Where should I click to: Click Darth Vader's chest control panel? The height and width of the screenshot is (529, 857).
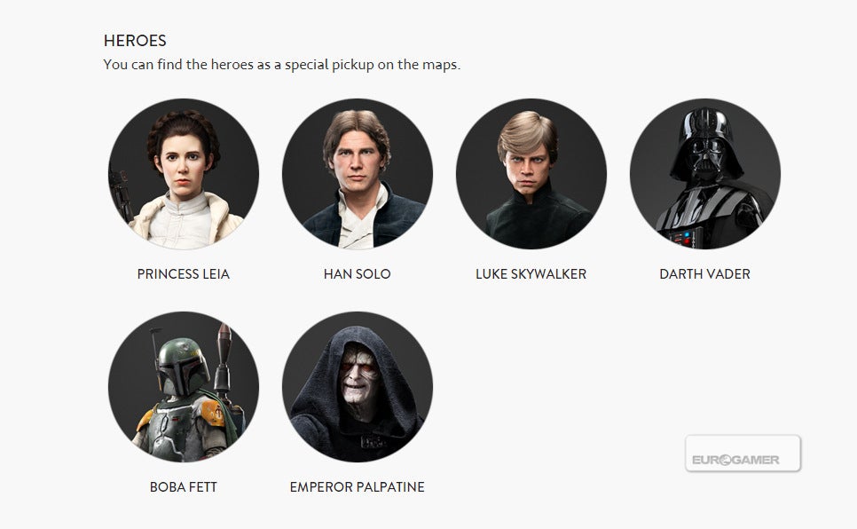(683, 239)
